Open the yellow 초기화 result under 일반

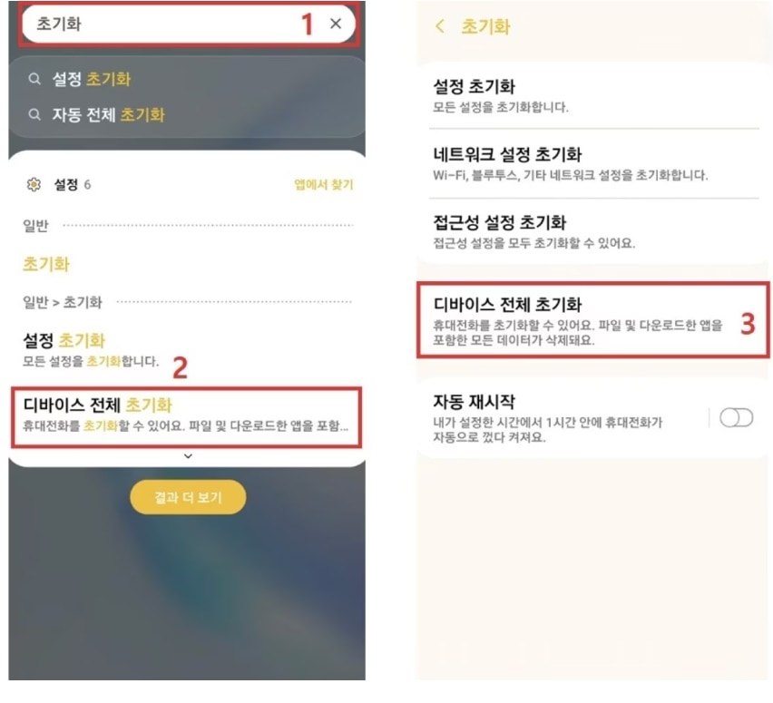pos(46,264)
